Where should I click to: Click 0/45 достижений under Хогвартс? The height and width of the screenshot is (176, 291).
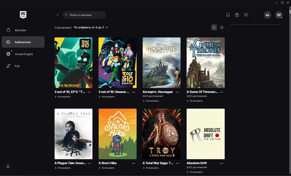point(152,96)
